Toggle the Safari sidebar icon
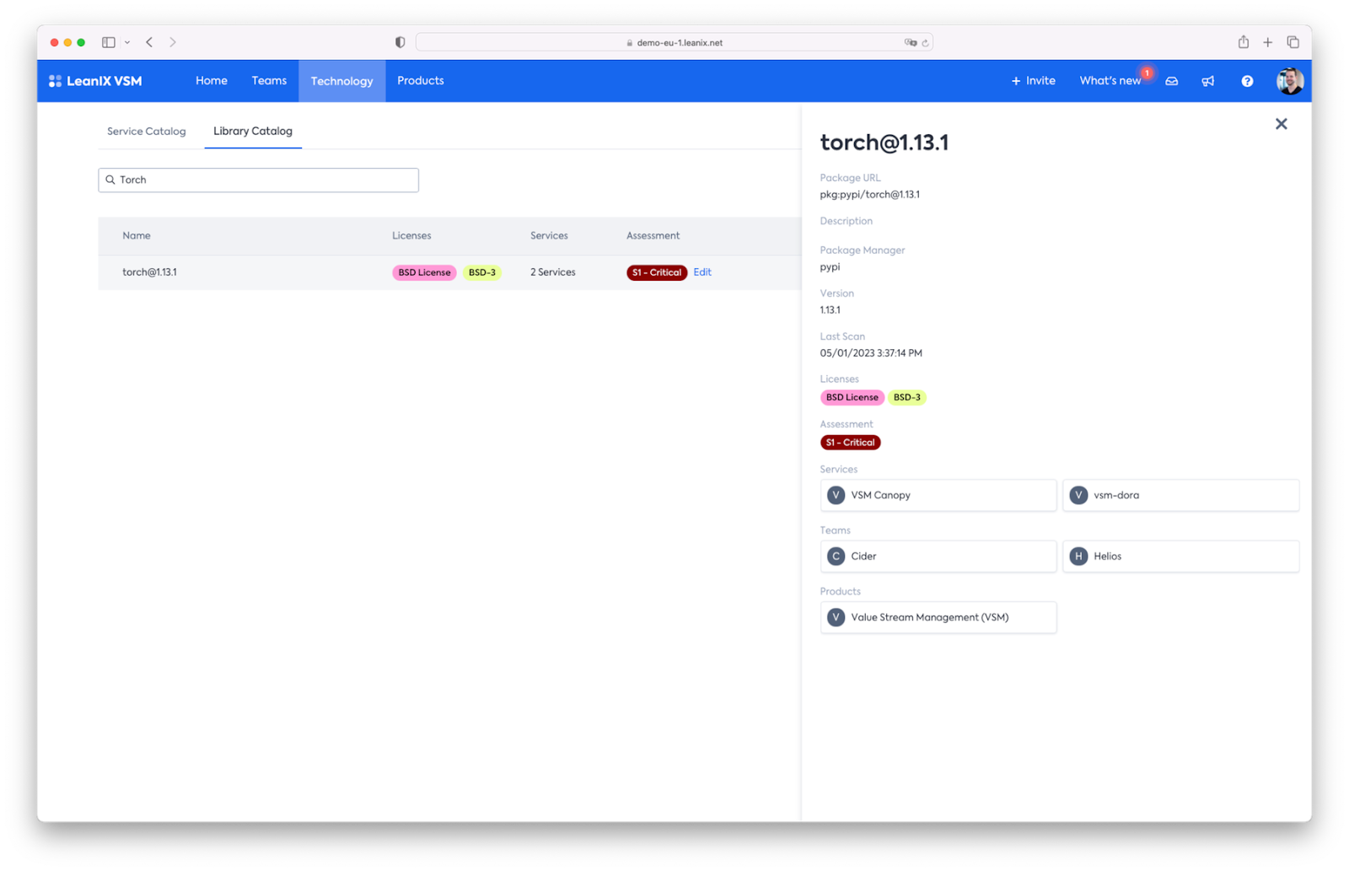1349x871 pixels. [109, 42]
